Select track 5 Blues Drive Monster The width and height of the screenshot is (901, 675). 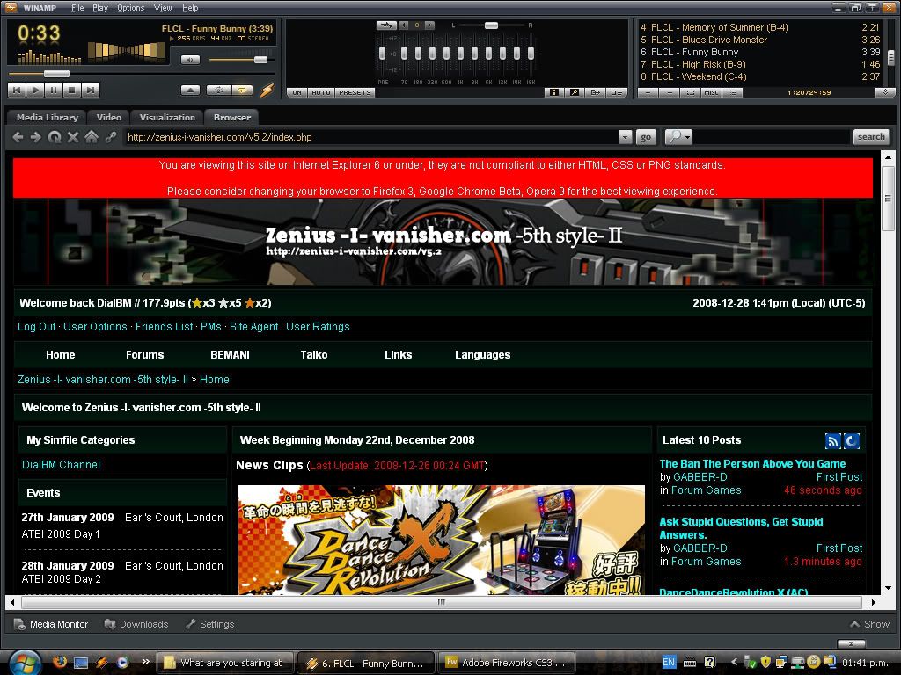760,40
